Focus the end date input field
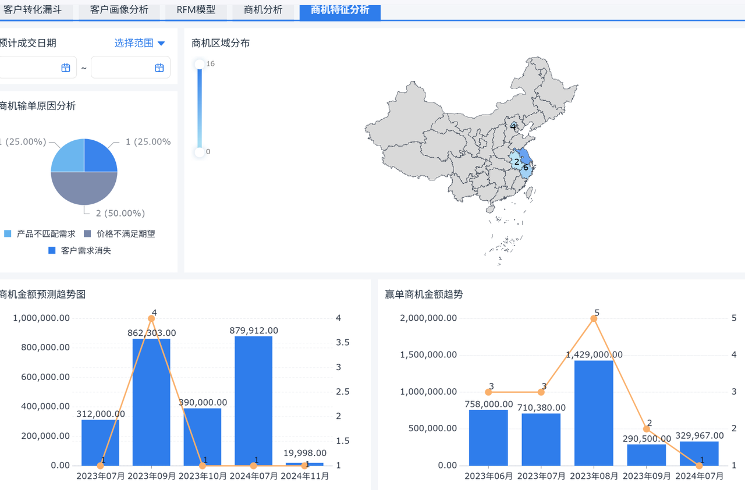The width and height of the screenshot is (745, 490). [130, 68]
